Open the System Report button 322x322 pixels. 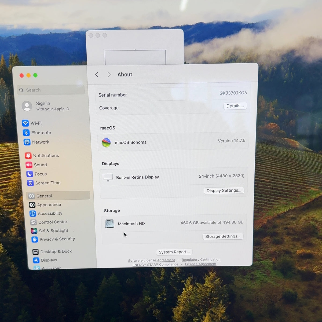tap(174, 252)
